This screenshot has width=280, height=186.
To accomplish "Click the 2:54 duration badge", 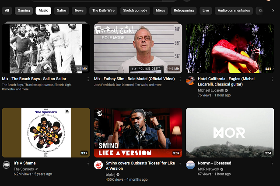I will tap(268, 153).
